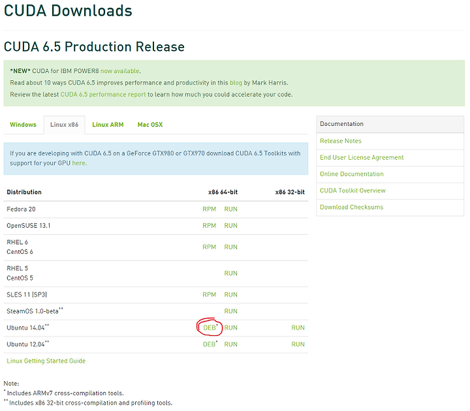Open the Linux ARM tab

pos(108,125)
